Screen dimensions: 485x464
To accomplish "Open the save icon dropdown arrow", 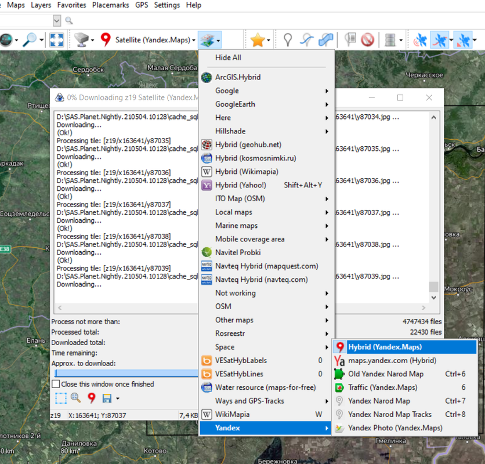I will click(118, 398).
